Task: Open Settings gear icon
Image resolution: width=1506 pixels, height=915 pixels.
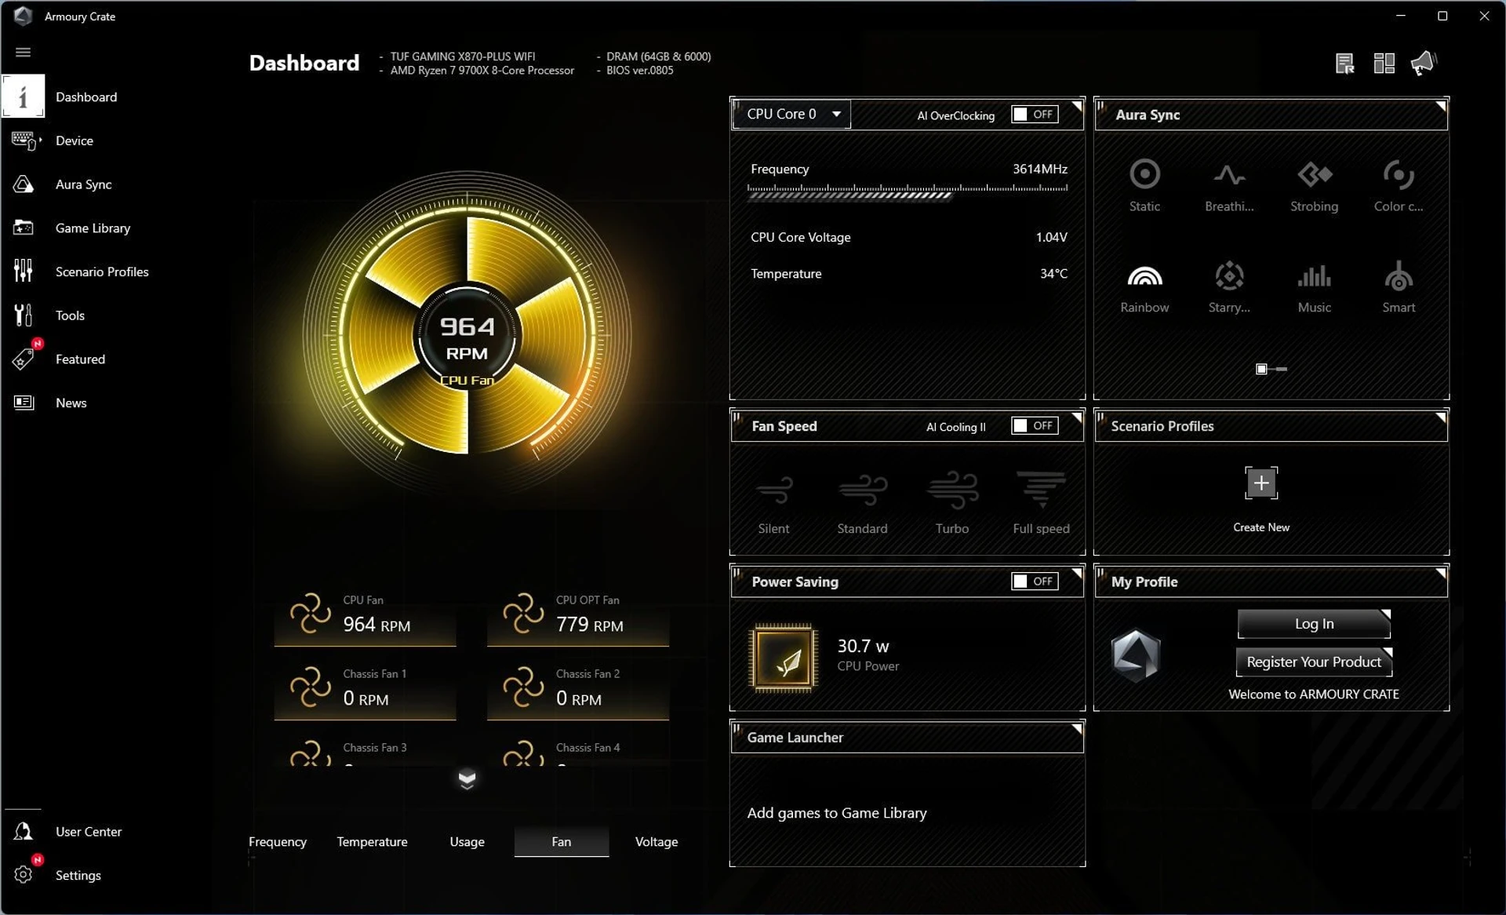Action: click(x=24, y=874)
